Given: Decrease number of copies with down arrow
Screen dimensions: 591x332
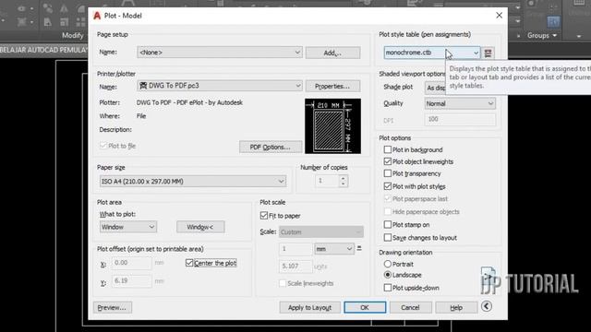Looking at the screenshot, I should click(x=343, y=184).
